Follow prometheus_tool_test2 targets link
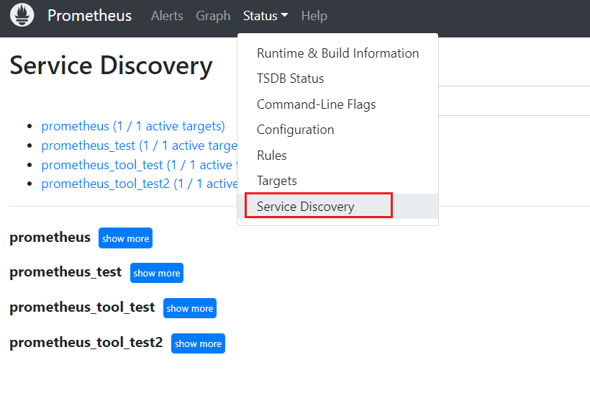590x396 pixels. tap(139, 184)
